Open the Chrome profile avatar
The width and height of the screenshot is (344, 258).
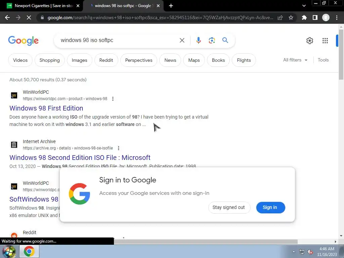[x=326, y=17]
